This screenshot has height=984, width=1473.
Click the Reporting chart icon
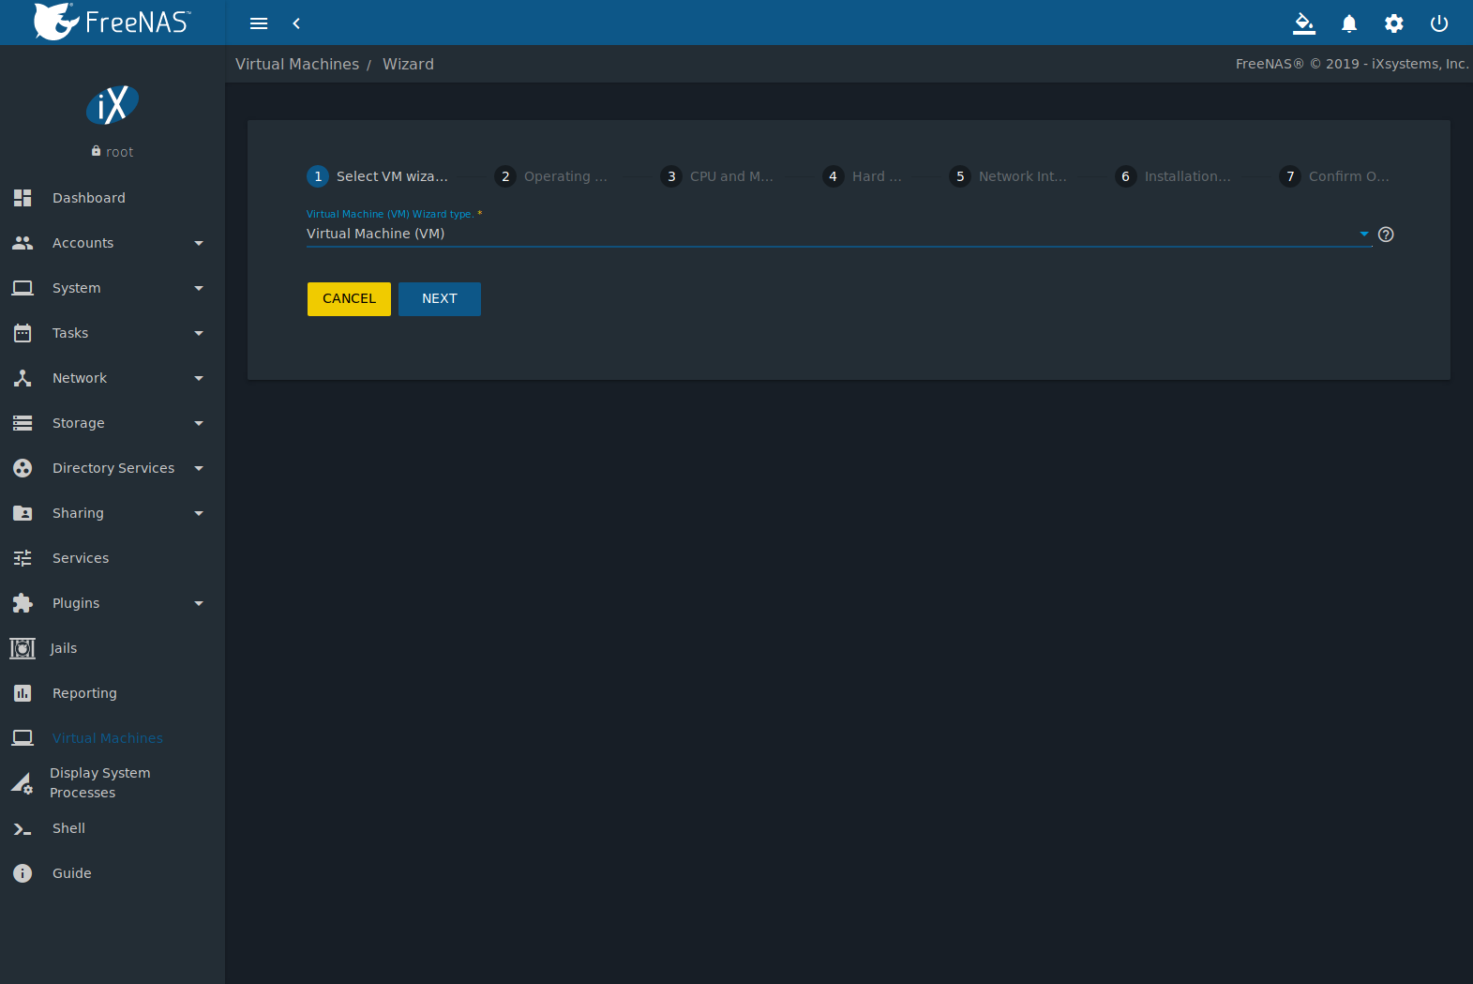tap(23, 693)
